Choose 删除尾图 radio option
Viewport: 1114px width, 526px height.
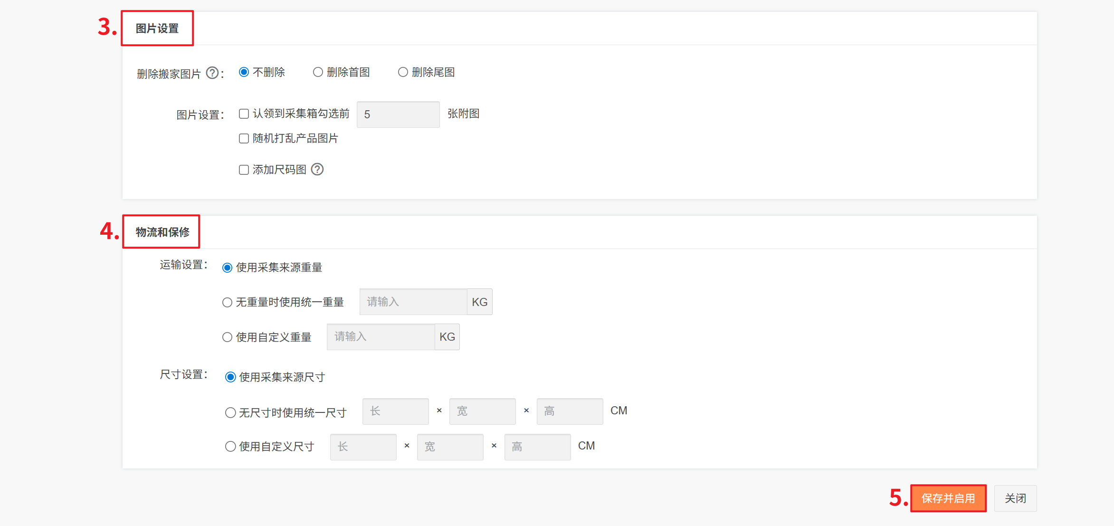pos(403,72)
